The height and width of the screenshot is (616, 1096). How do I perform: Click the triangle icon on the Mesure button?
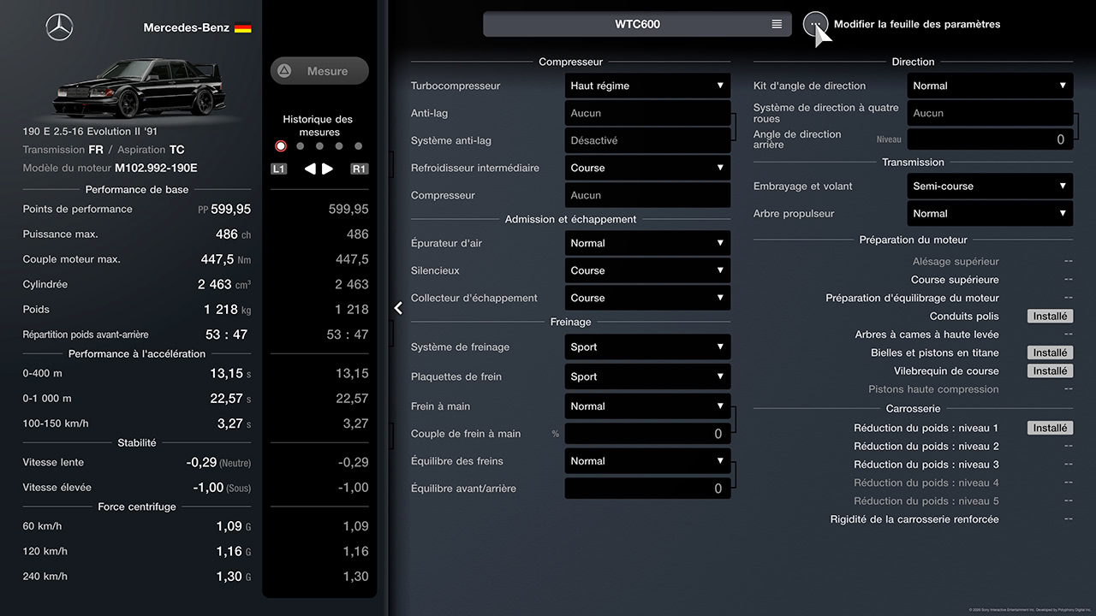click(x=284, y=71)
